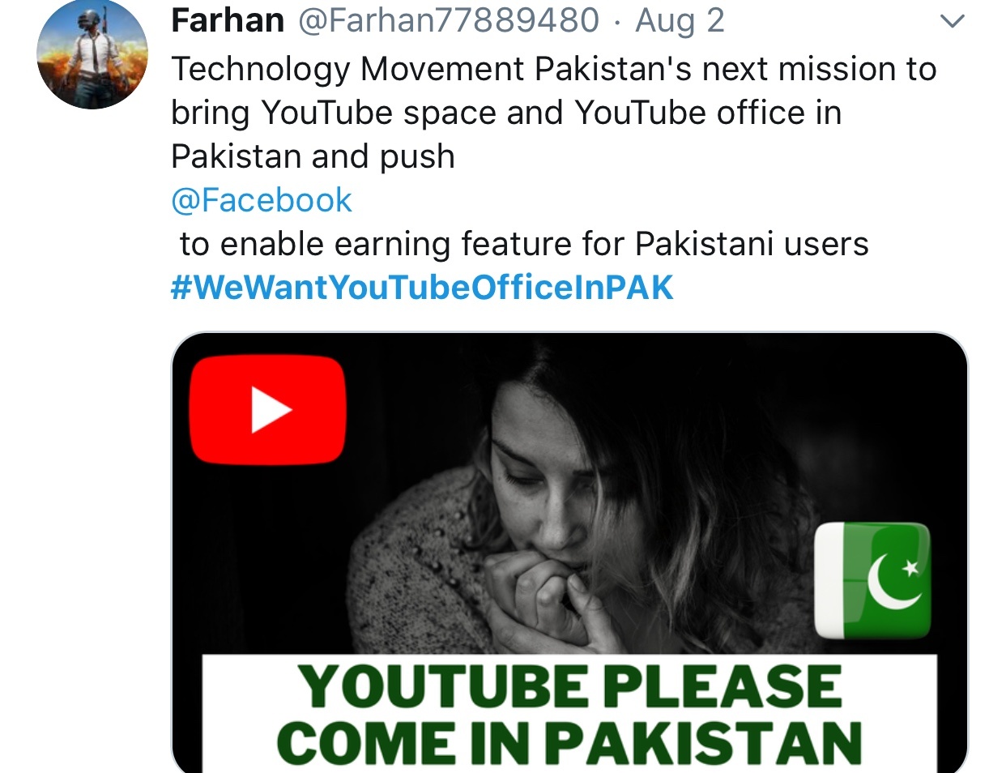Open the Farhan display name
The image size is (1006, 773).
tap(228, 19)
